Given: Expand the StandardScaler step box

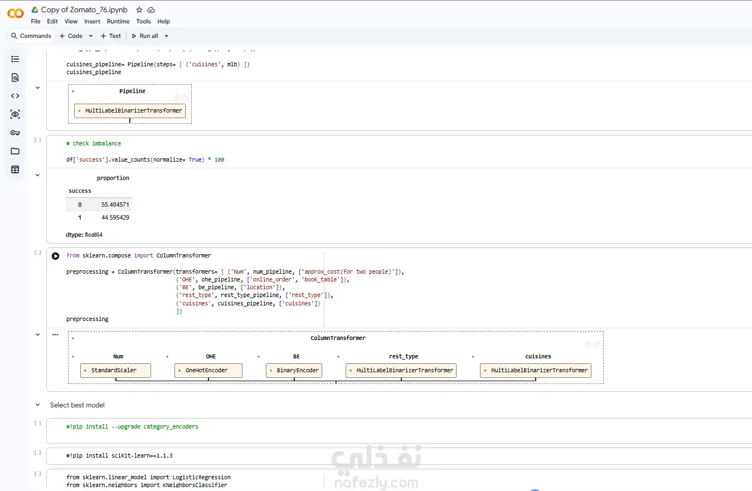Looking at the screenshot, I should pos(116,370).
